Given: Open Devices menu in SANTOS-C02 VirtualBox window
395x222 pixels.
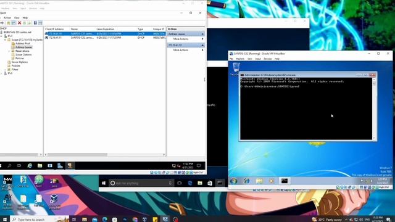Looking at the screenshot, I should point(267,59).
